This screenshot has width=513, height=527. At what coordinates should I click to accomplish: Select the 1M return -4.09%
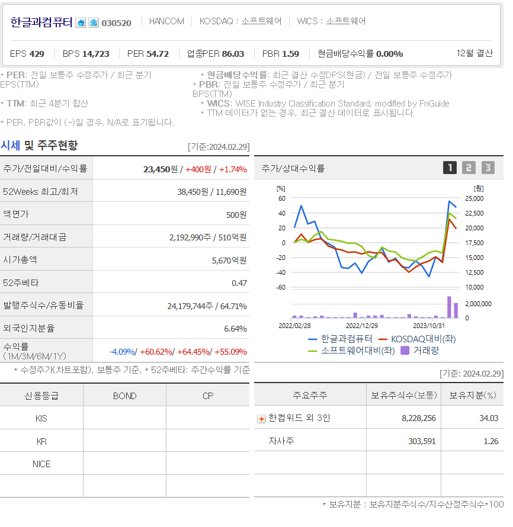pos(122,352)
